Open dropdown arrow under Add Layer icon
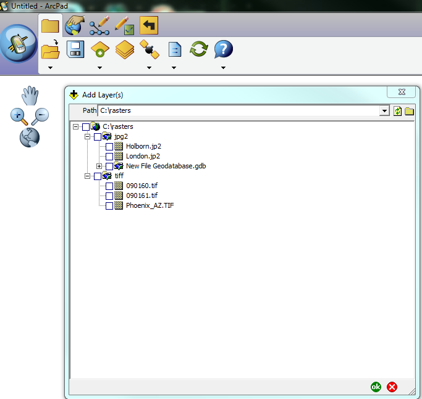Screen dimensions: 422x399 click(x=99, y=68)
